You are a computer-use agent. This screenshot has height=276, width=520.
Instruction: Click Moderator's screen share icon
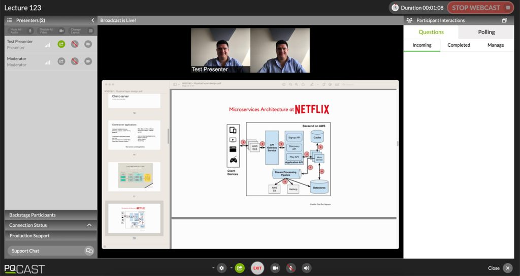61,62
